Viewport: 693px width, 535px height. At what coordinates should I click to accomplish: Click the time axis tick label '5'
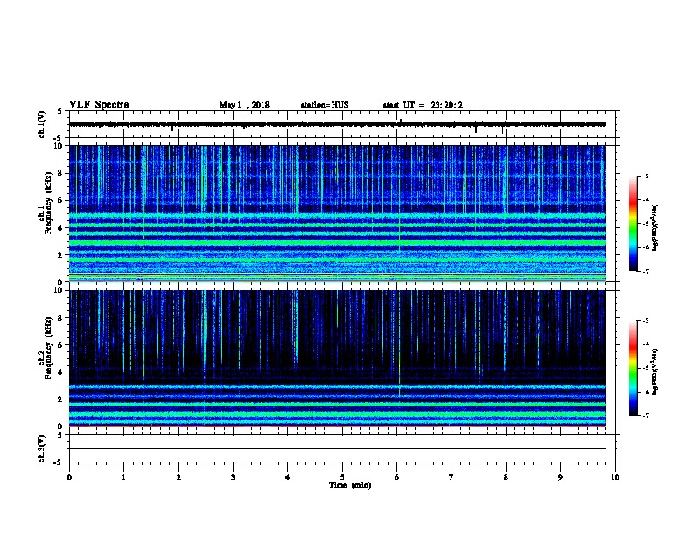click(342, 477)
